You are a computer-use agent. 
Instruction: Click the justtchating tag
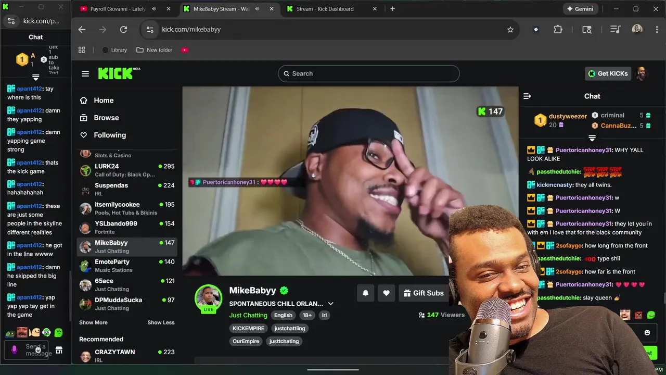pyautogui.click(x=284, y=341)
